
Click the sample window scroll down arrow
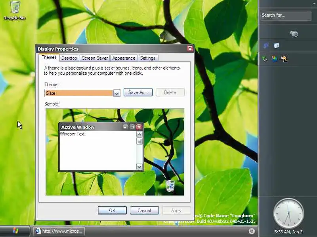[139, 167]
